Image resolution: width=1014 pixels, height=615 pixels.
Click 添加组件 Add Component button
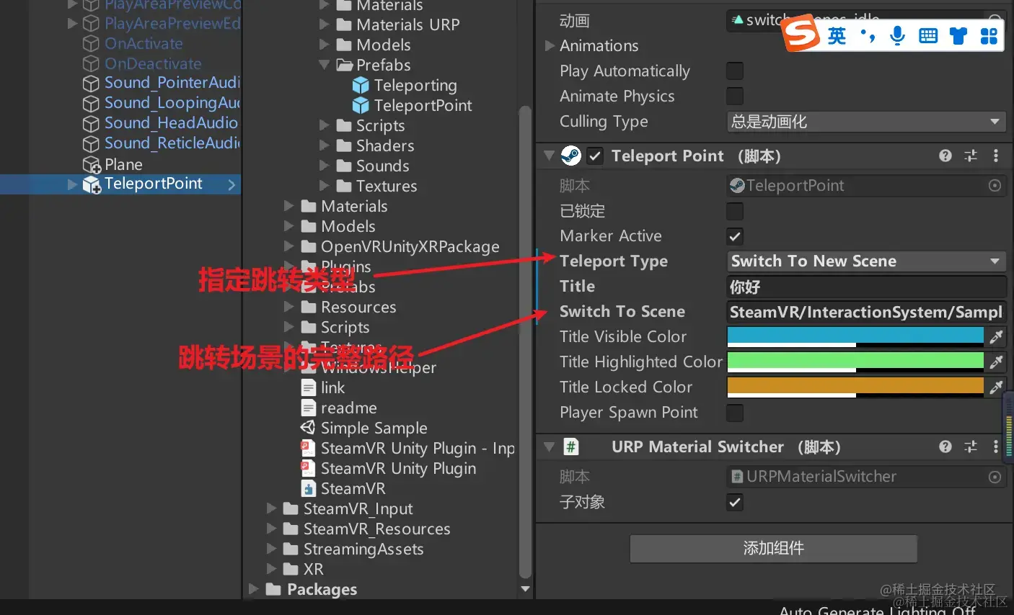pos(773,548)
